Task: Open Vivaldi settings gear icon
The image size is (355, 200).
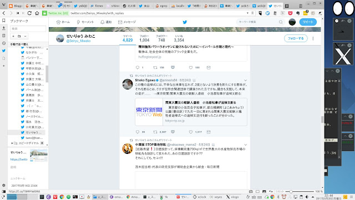Action: pyautogui.click(x=4, y=185)
